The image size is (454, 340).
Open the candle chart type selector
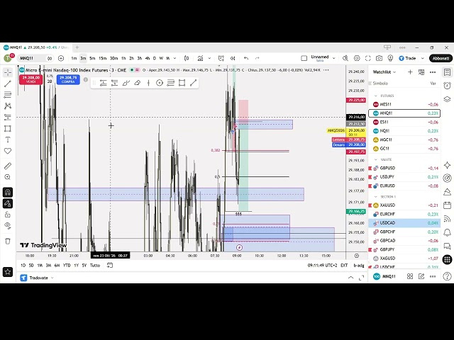187,58
